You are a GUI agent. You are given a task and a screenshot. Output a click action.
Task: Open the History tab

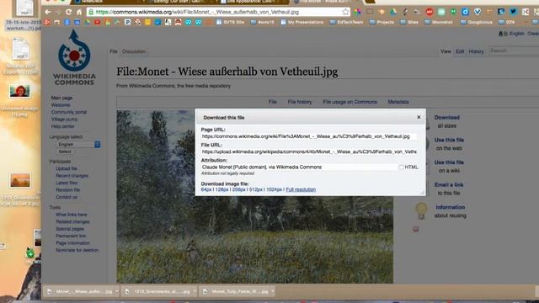tap(476, 51)
